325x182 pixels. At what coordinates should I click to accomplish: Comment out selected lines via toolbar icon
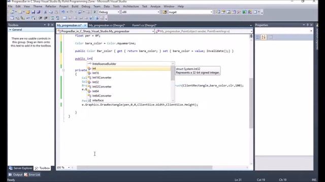pyautogui.click(x=52, y=18)
